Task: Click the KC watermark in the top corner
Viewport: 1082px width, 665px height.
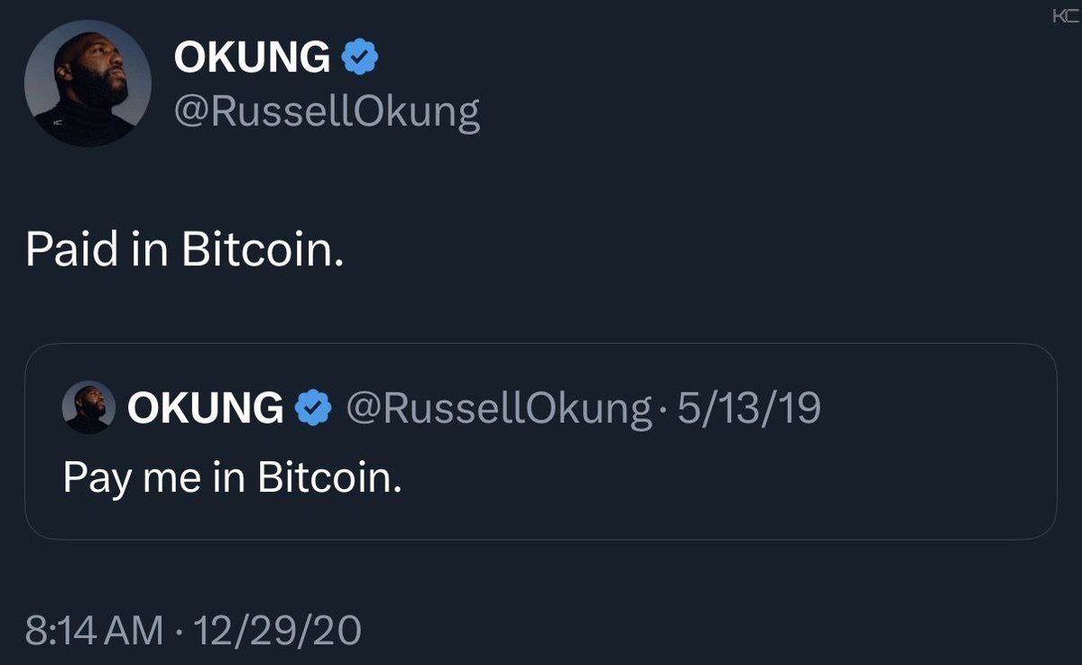Action: 1065,17
